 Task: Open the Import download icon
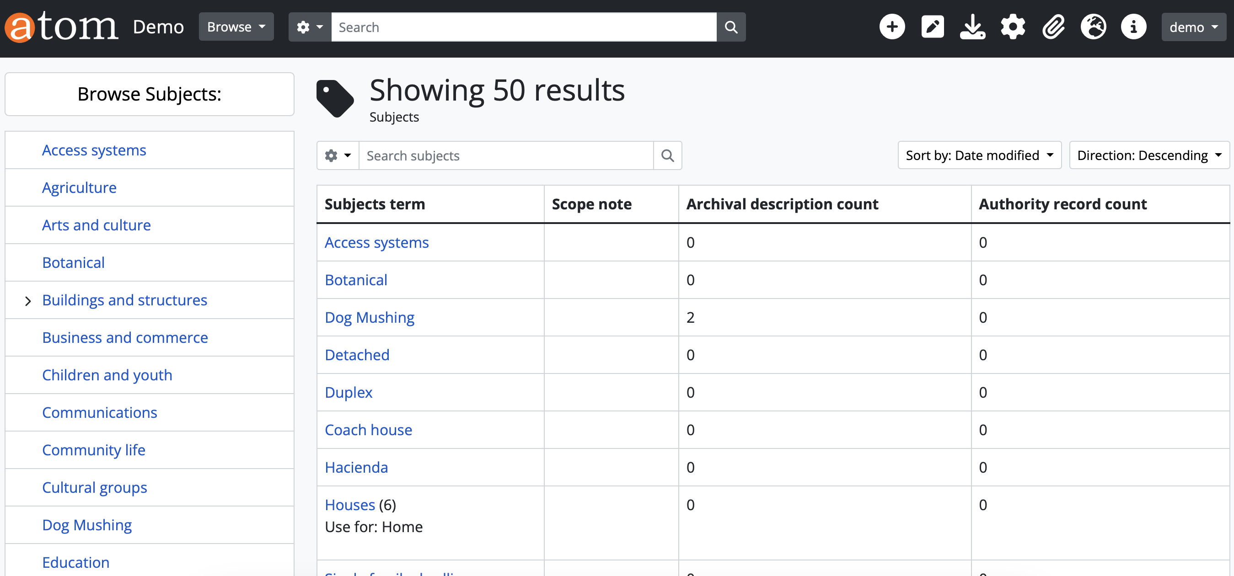coord(972,27)
